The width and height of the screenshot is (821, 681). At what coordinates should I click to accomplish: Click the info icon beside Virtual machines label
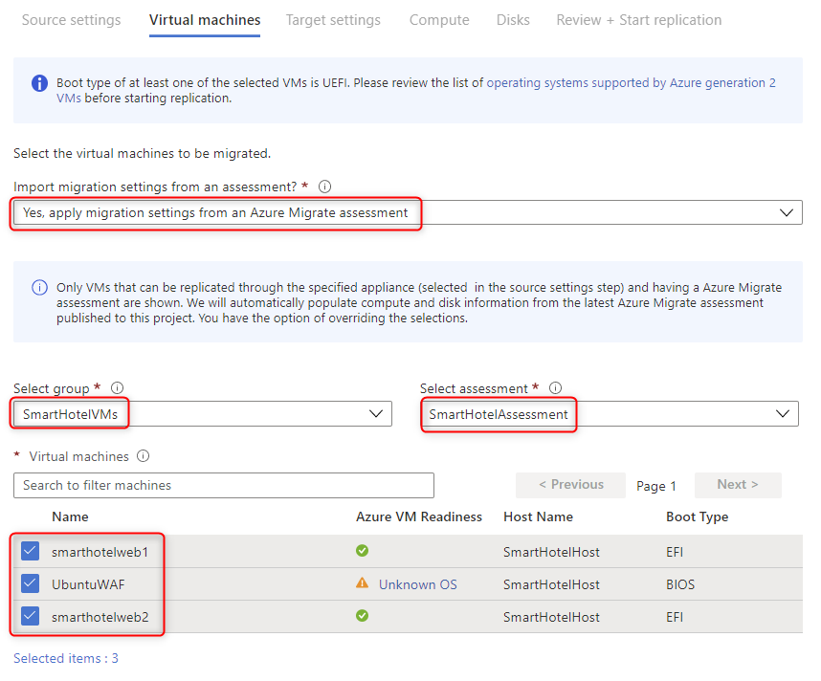143,456
